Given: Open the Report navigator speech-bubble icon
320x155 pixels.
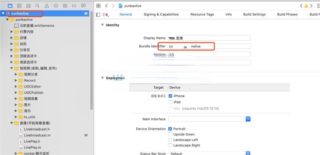Looking at the screenshot, I should (x=83, y=6).
